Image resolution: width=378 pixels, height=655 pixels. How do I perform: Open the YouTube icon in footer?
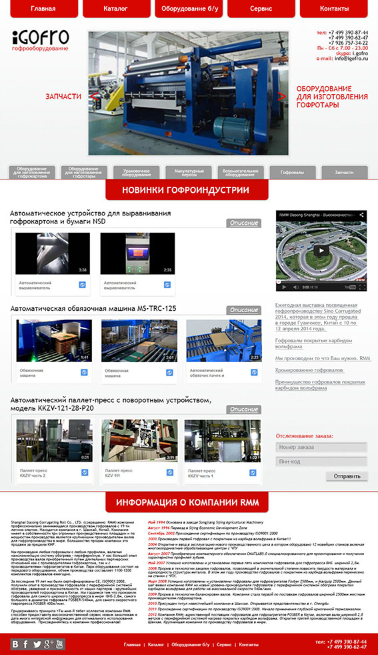click(x=59, y=644)
